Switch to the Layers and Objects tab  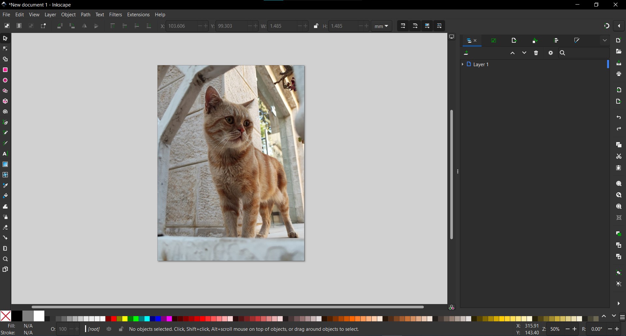[x=469, y=41]
